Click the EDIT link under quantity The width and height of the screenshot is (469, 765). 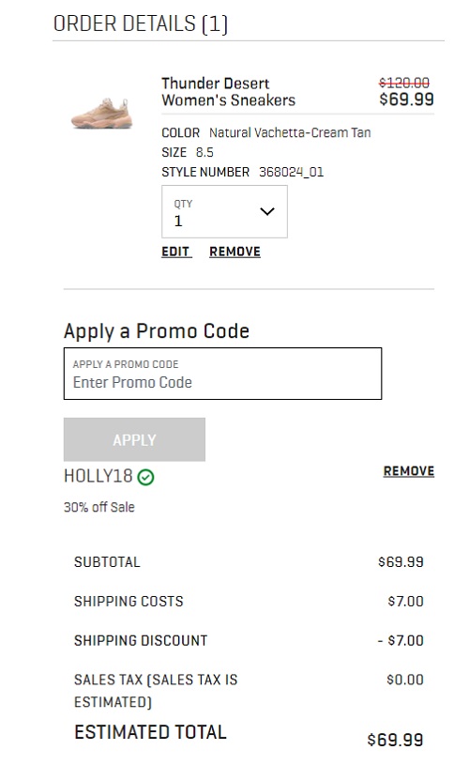176,252
